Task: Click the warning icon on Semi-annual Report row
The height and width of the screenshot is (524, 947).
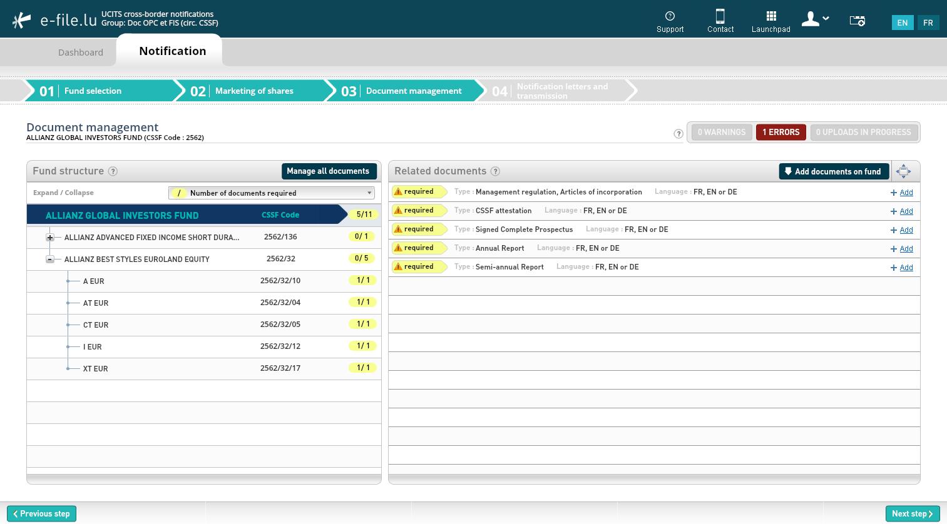Action: [398, 267]
